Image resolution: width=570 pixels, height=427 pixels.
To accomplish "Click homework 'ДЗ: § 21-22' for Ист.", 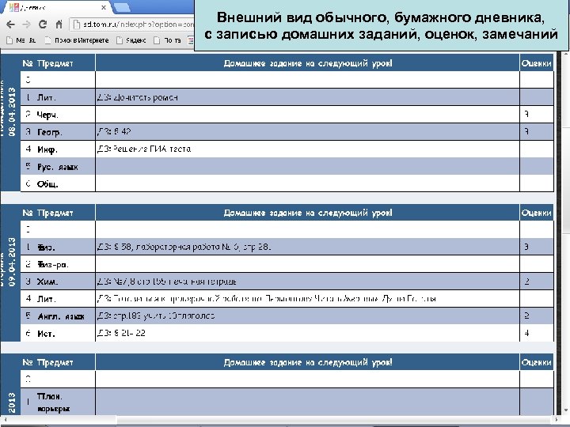I will (x=121, y=333).
